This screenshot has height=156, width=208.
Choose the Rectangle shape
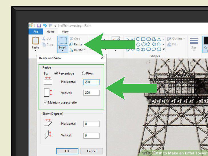click(143, 39)
